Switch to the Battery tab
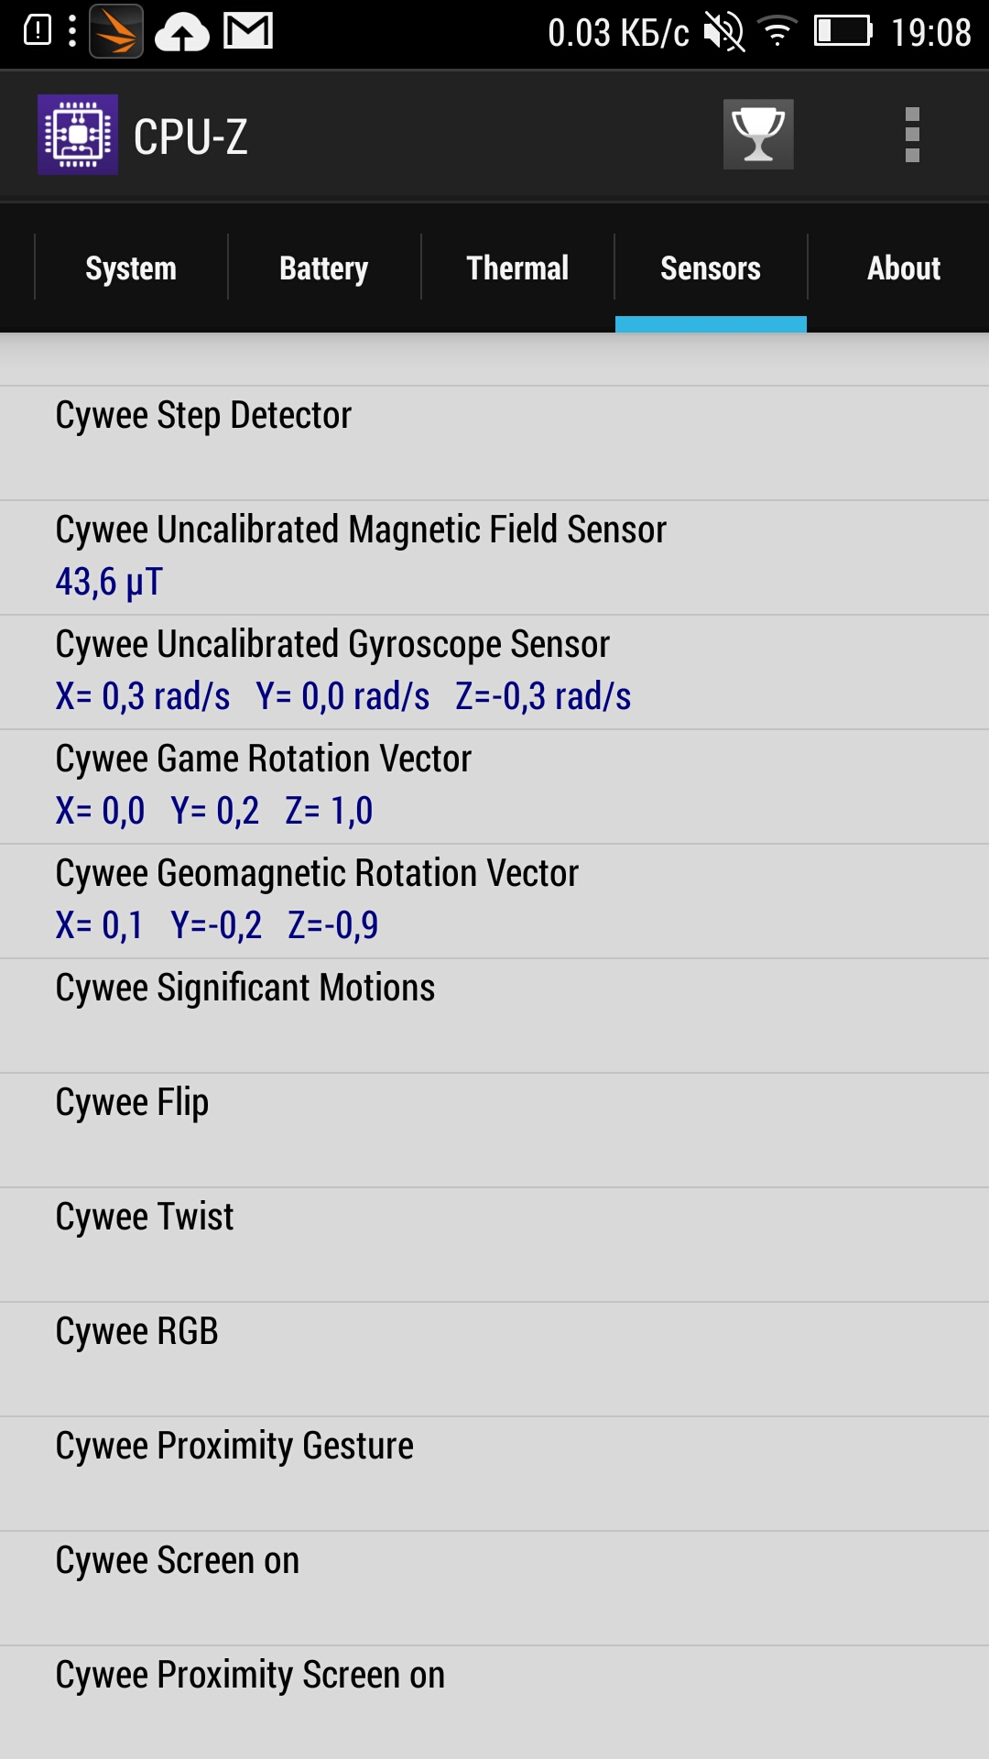The width and height of the screenshot is (989, 1759). tap(324, 268)
